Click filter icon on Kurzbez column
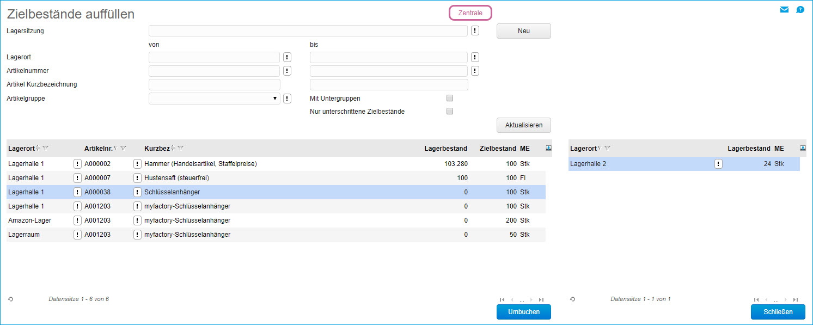This screenshot has width=813, height=325. pos(181,148)
